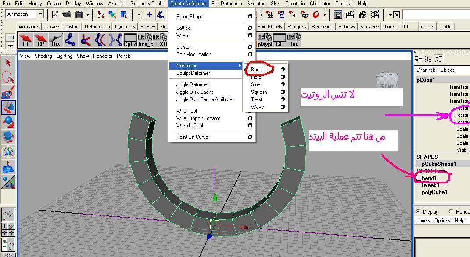Viewport: 470px width, 257px height.
Task: Run the tou MEL shelf script
Action: point(294,40)
